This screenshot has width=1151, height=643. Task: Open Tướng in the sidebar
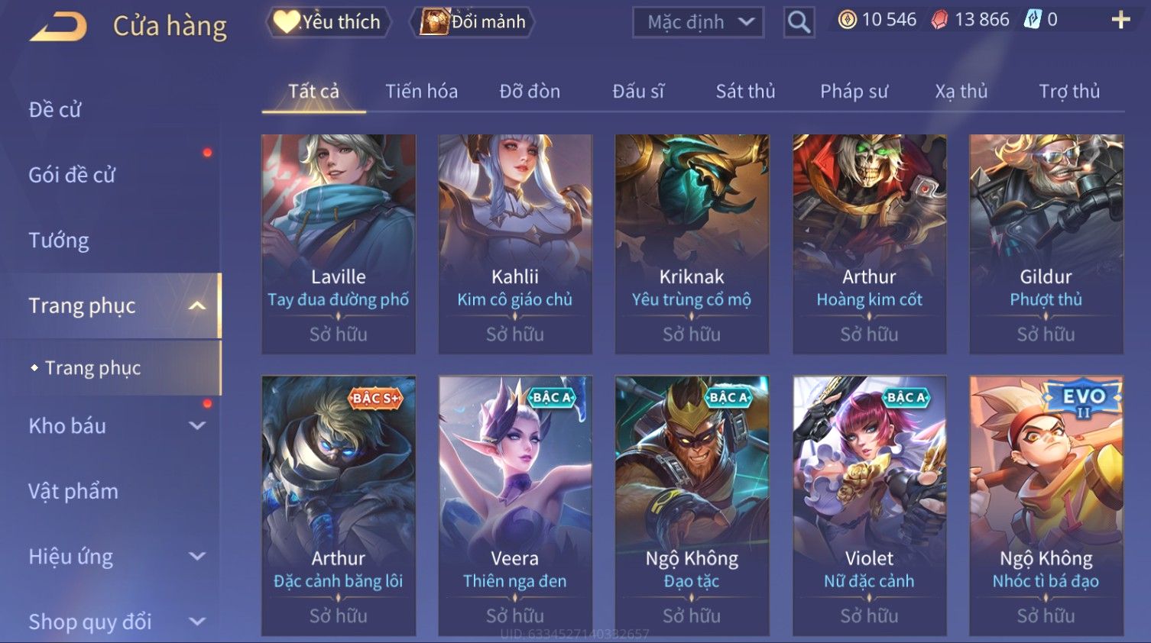(59, 241)
